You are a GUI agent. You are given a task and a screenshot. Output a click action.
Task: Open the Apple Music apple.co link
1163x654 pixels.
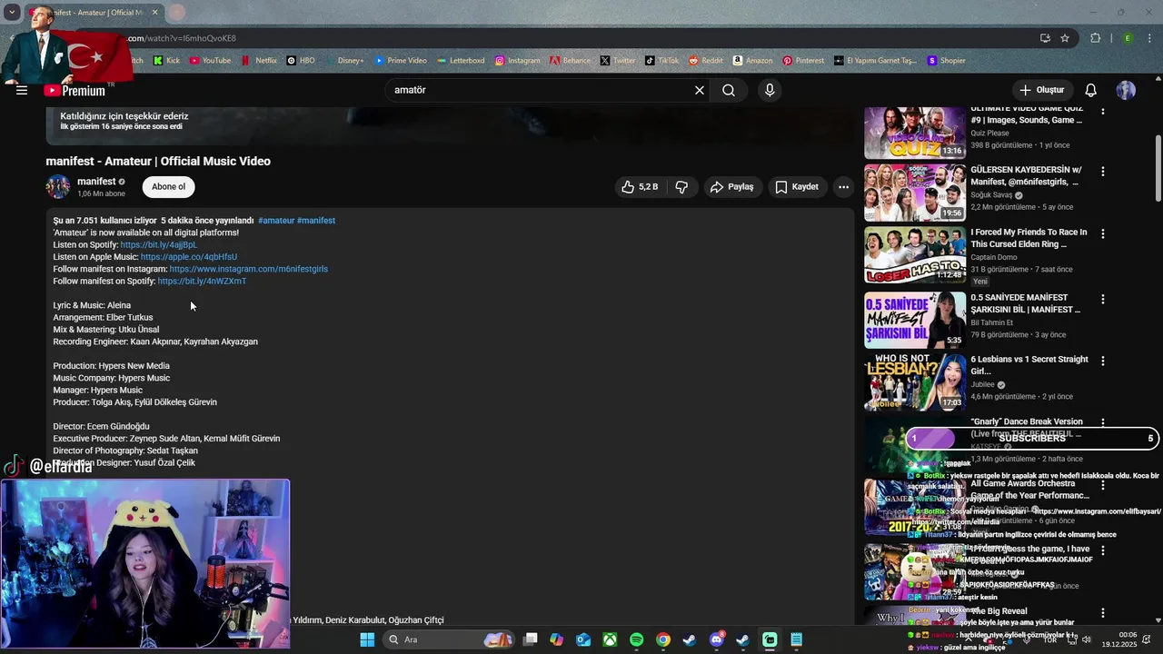[x=189, y=257]
